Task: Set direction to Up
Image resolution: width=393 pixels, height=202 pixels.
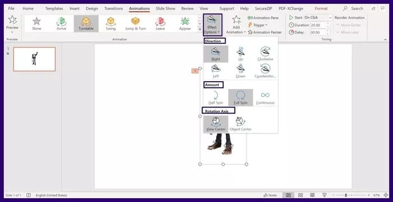Action: [240, 54]
